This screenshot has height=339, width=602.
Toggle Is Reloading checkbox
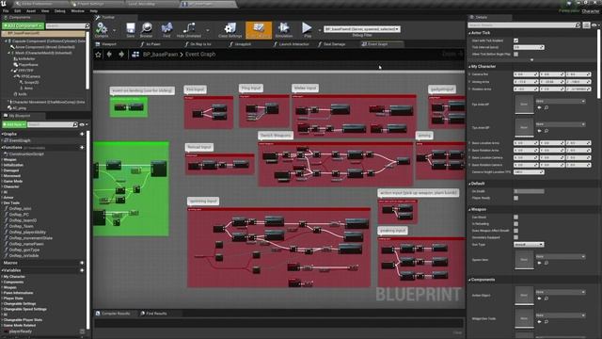pyautogui.click(x=516, y=224)
